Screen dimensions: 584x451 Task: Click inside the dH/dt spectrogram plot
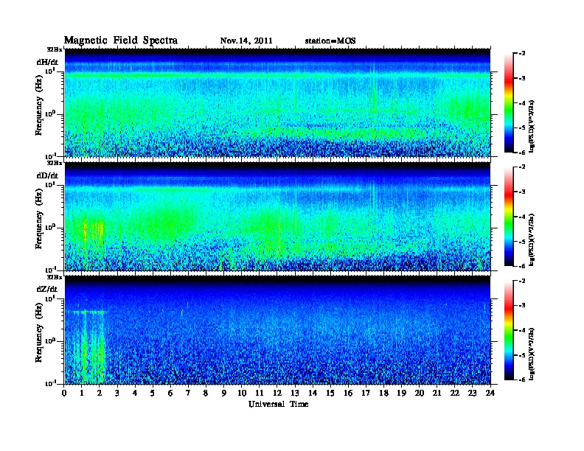click(277, 103)
